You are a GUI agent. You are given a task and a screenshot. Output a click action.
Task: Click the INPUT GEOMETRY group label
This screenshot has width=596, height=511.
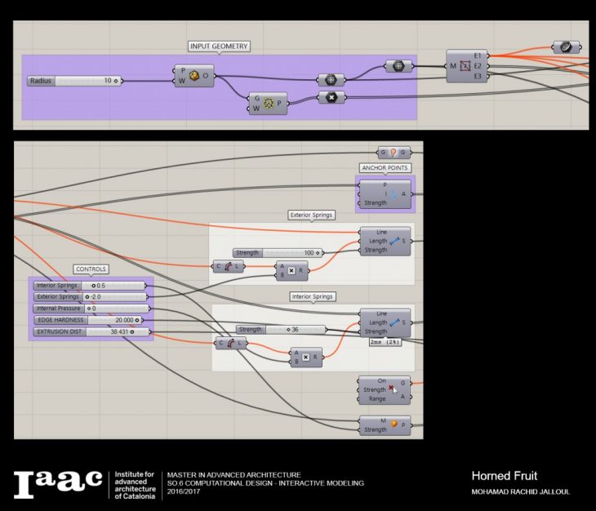tap(219, 47)
